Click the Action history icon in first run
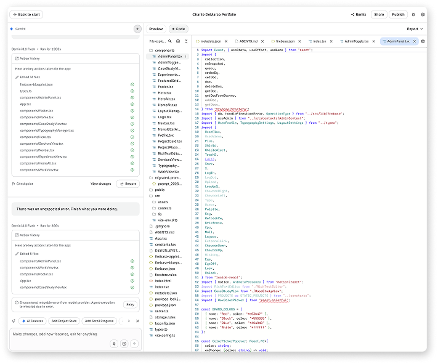438x364 pixels. click(17, 59)
